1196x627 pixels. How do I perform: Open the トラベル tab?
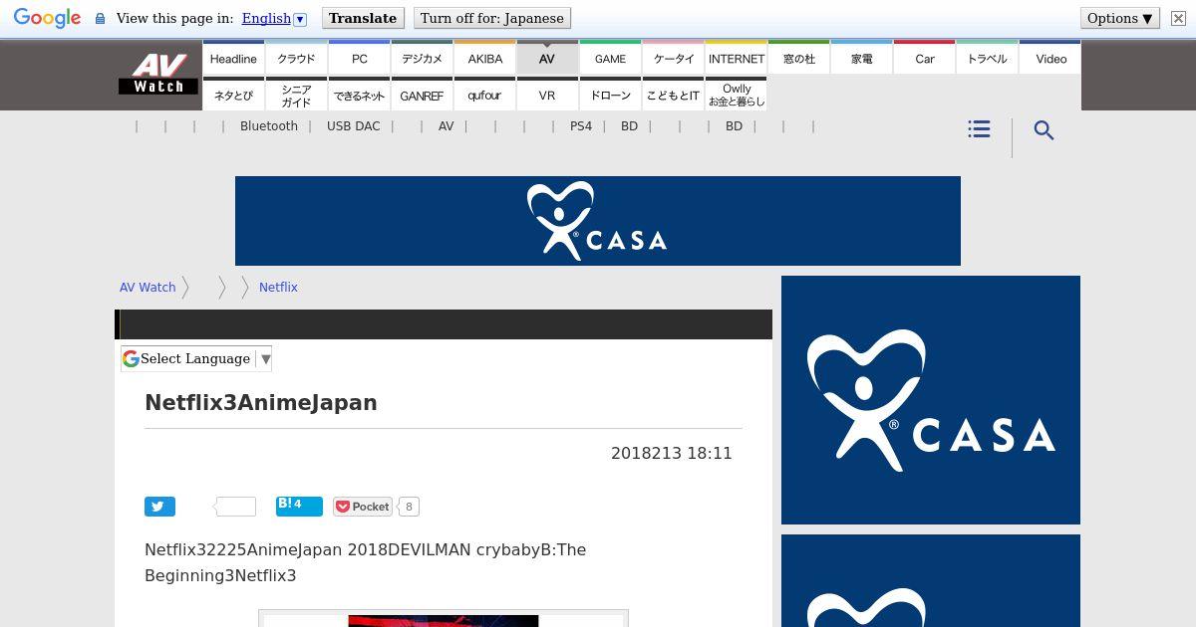click(987, 59)
